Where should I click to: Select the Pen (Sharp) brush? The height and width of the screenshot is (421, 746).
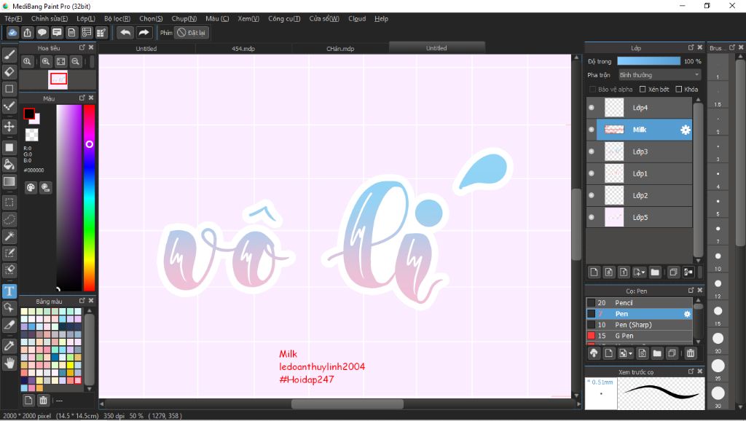639,325
